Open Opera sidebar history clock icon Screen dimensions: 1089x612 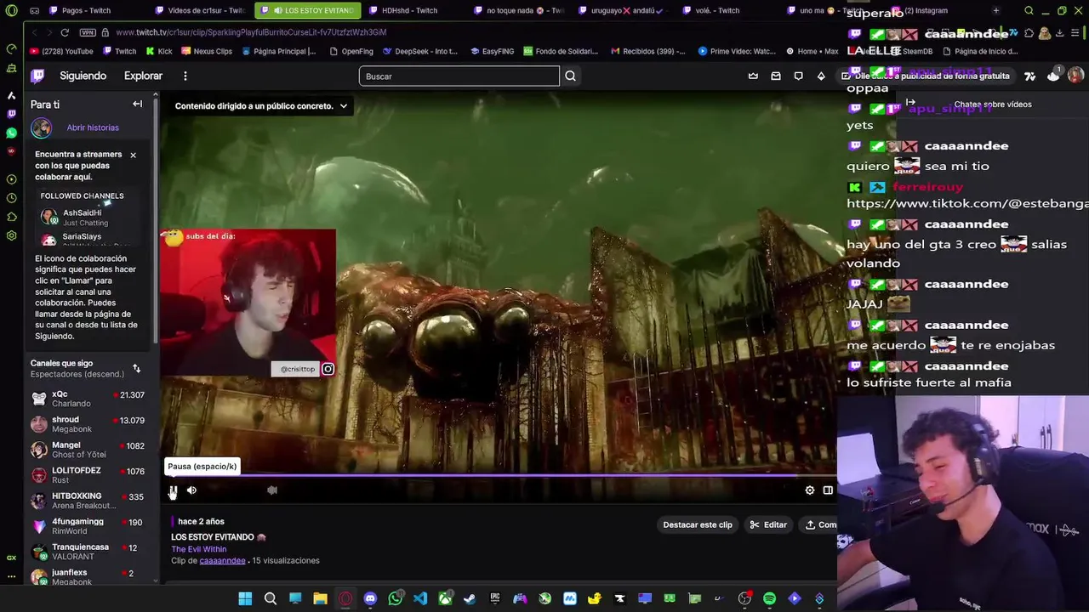click(11, 198)
